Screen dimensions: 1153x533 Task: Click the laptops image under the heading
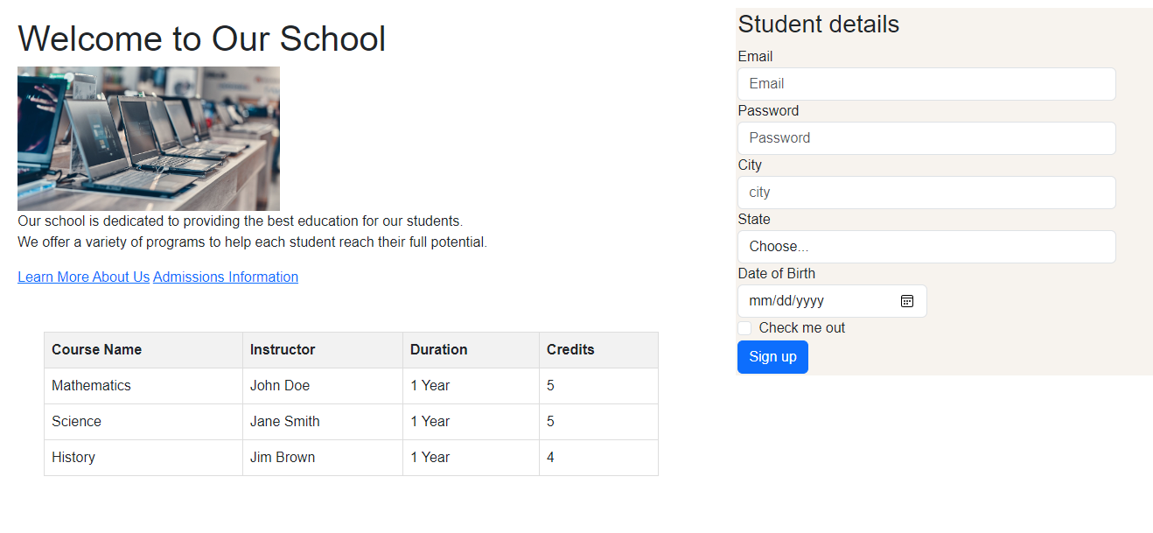point(149,138)
